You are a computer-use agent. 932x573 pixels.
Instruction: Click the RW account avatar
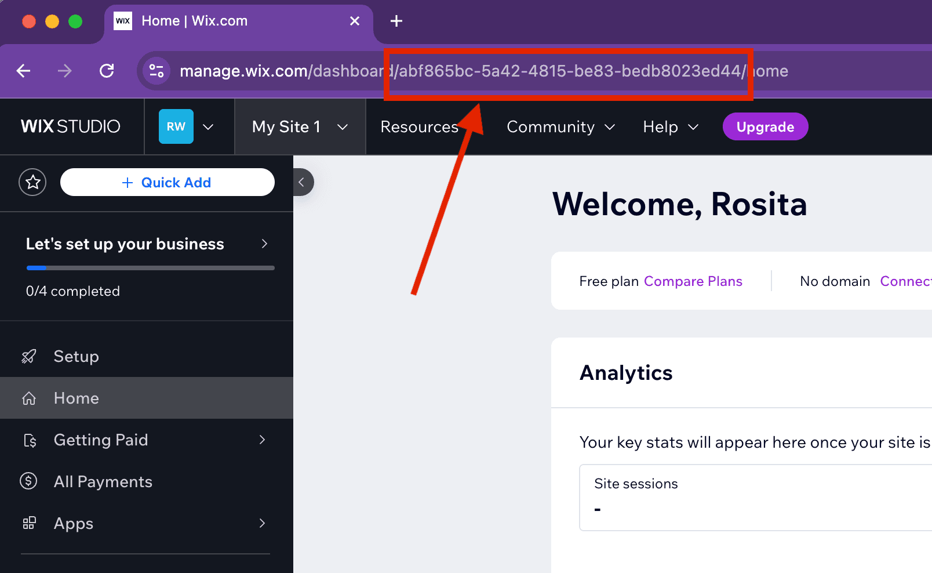tap(176, 126)
